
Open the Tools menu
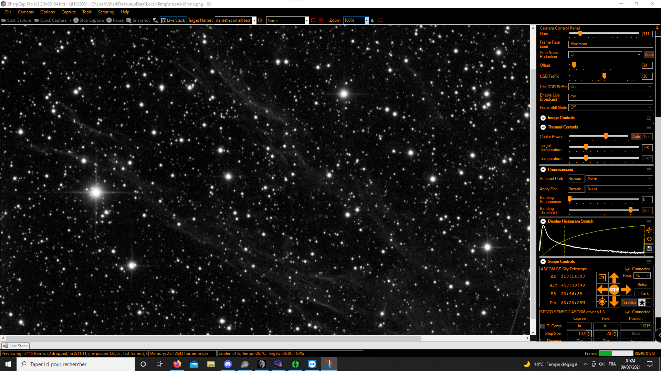click(x=87, y=12)
